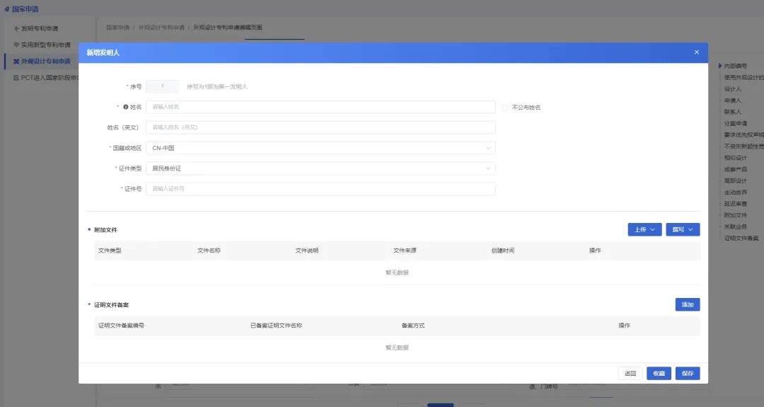Click the 国家申请 header icon

click(7, 9)
